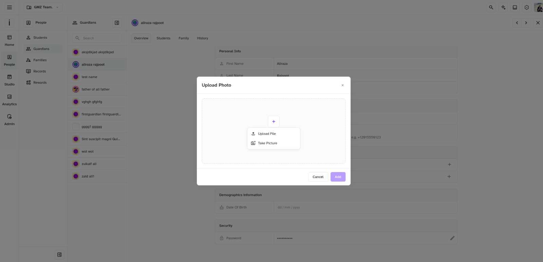This screenshot has height=262, width=543.
Task: Click the info 'i' logo icon
Action: click(x=9, y=22)
